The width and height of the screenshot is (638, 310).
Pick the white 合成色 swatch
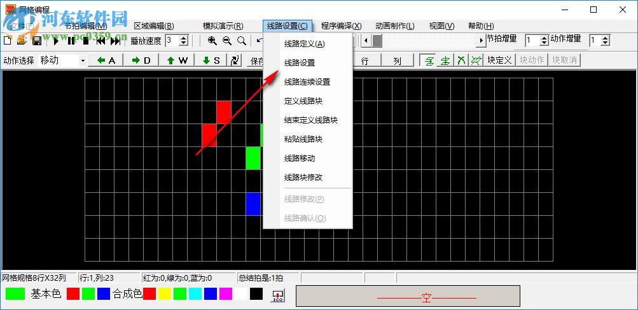pos(241,293)
